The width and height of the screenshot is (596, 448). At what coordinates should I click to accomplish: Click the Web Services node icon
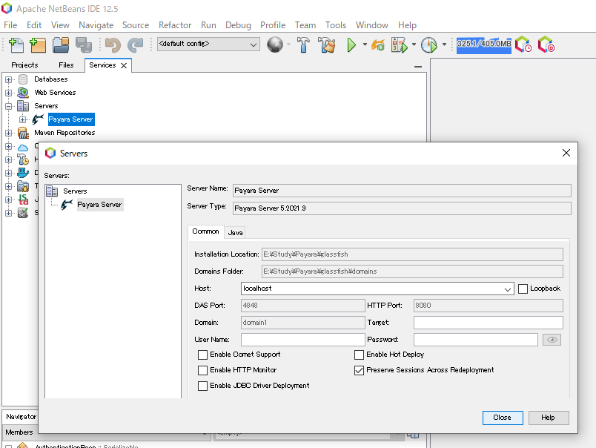pyautogui.click(x=23, y=93)
